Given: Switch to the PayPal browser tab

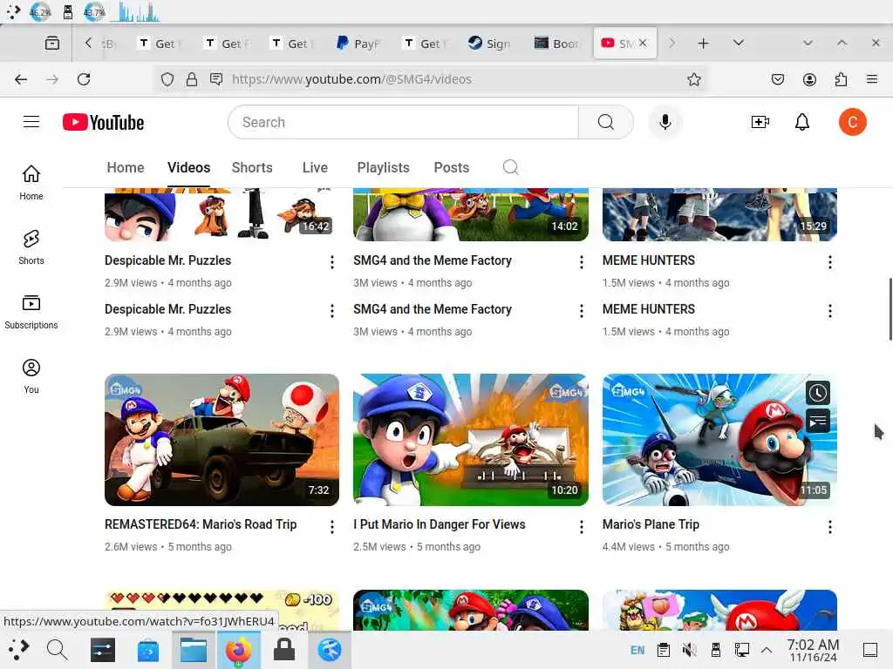Looking at the screenshot, I should coord(359,44).
